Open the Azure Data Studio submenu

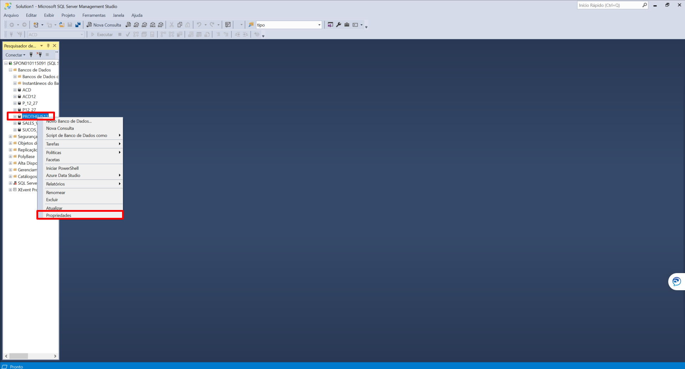point(80,175)
